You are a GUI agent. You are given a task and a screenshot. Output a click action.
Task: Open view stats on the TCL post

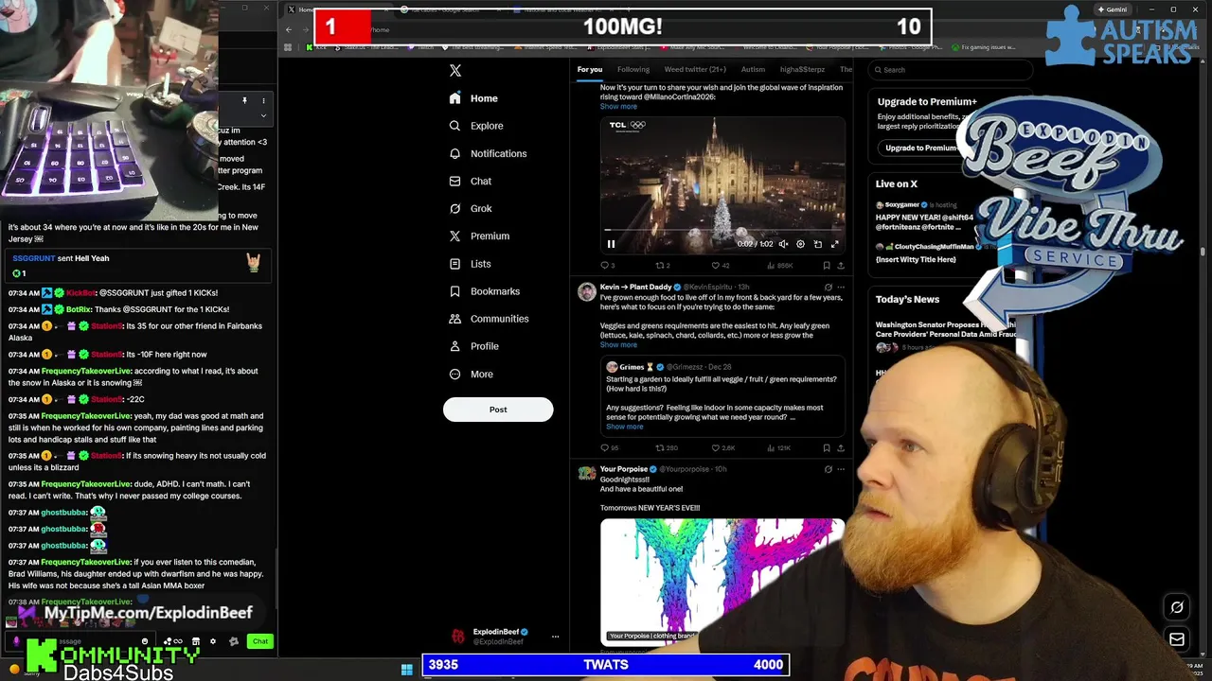[x=778, y=266]
